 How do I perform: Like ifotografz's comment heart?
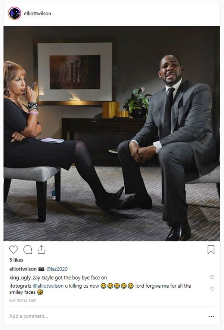212,289
